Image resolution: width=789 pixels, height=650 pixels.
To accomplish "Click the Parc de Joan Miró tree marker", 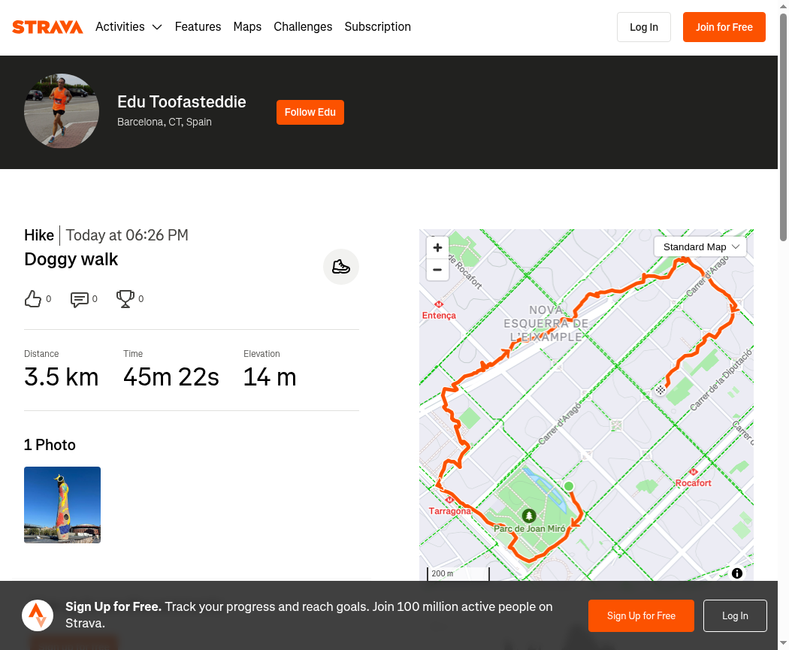I will pos(528,515).
